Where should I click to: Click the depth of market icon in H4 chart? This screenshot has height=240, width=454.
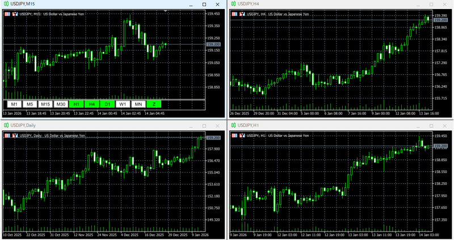coord(234,14)
